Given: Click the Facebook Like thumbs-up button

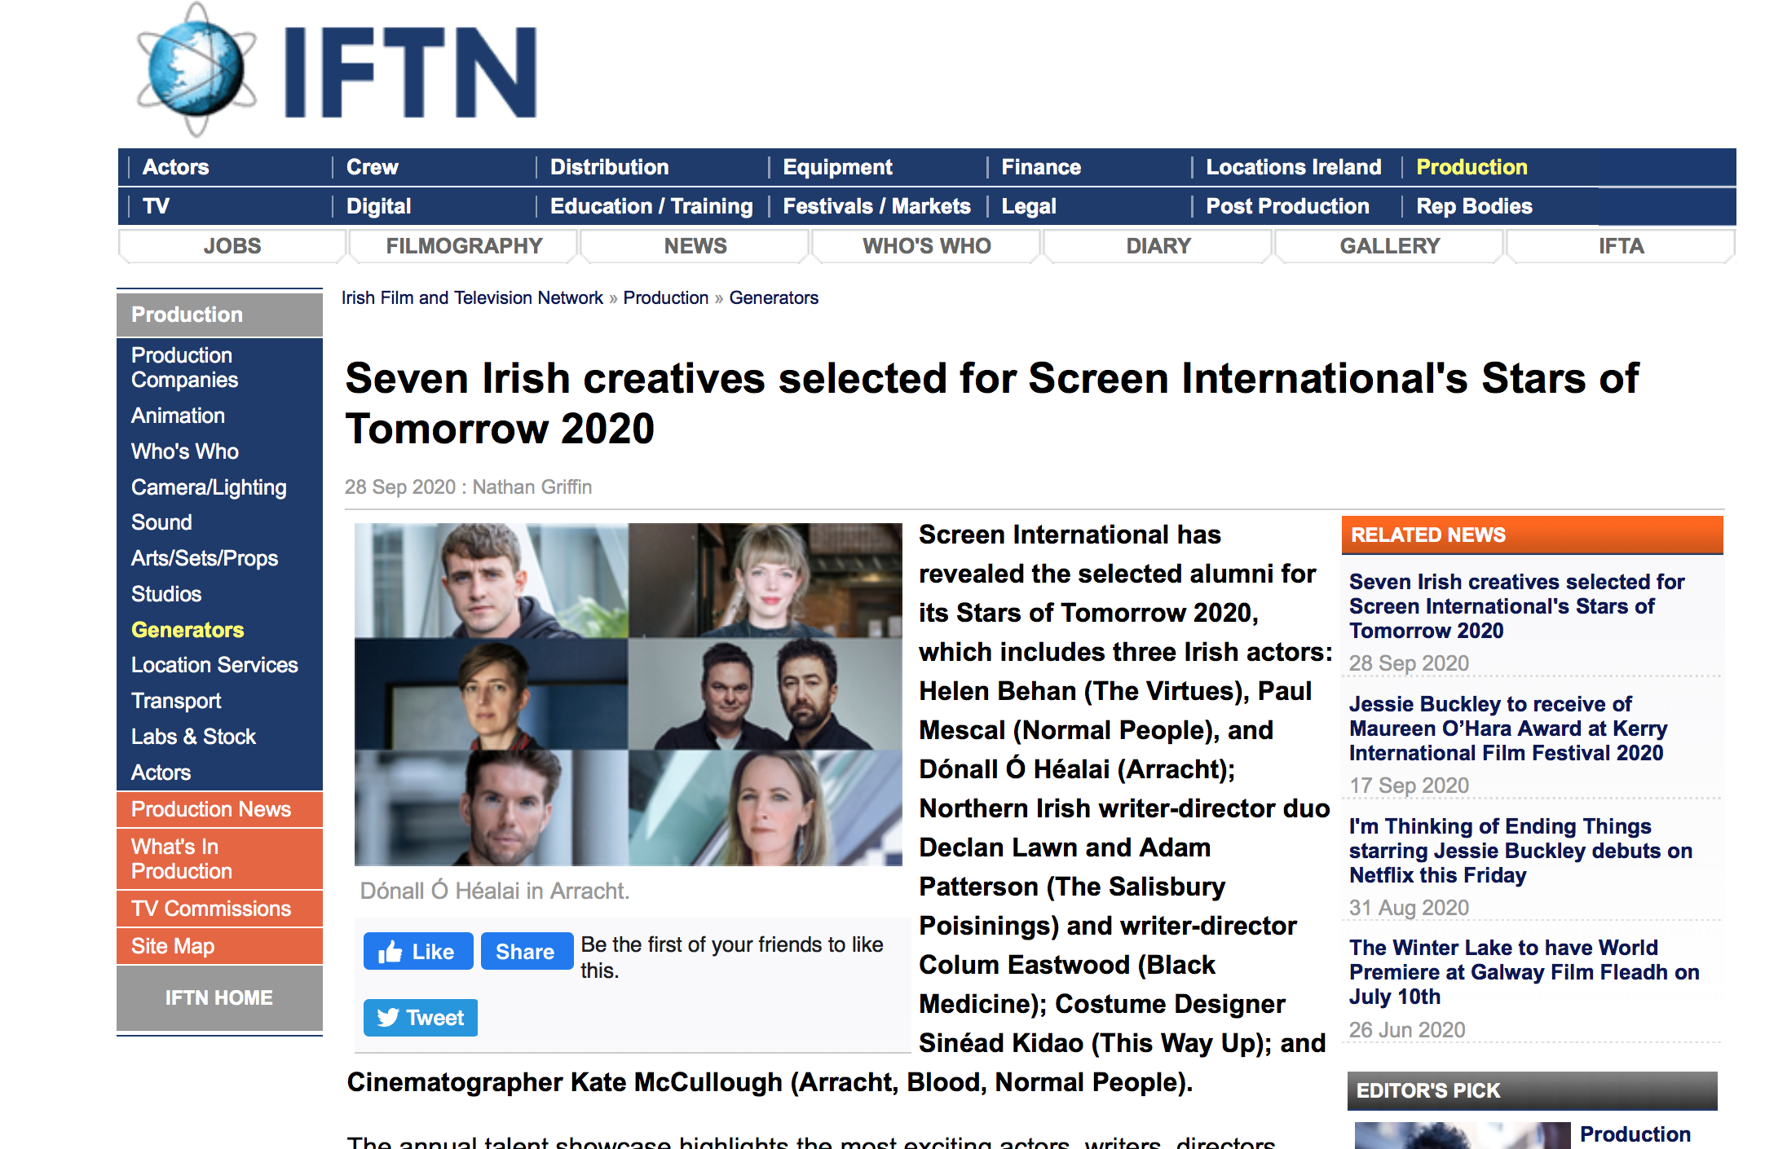Looking at the screenshot, I should point(417,951).
